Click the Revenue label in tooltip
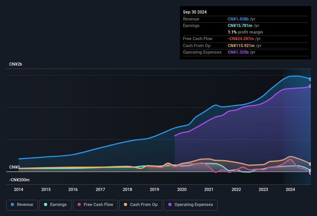317x216 pixels. (x=191, y=19)
